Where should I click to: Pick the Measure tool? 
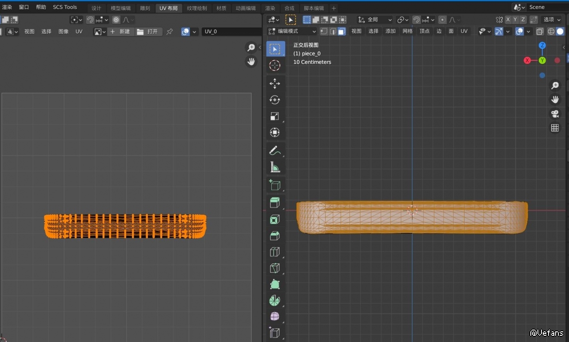(x=275, y=167)
